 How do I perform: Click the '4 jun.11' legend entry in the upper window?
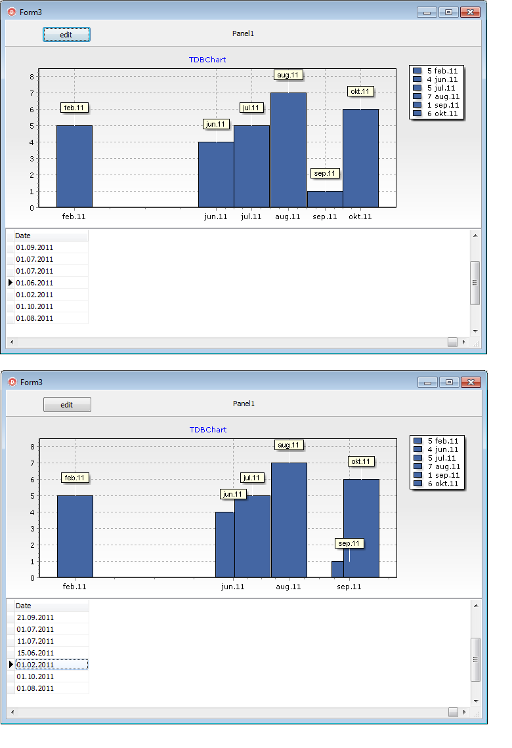click(x=436, y=79)
